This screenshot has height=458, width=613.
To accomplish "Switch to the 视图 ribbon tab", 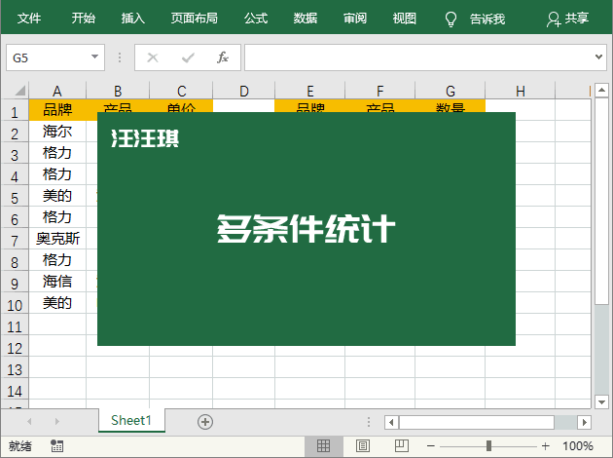I will tap(404, 18).
